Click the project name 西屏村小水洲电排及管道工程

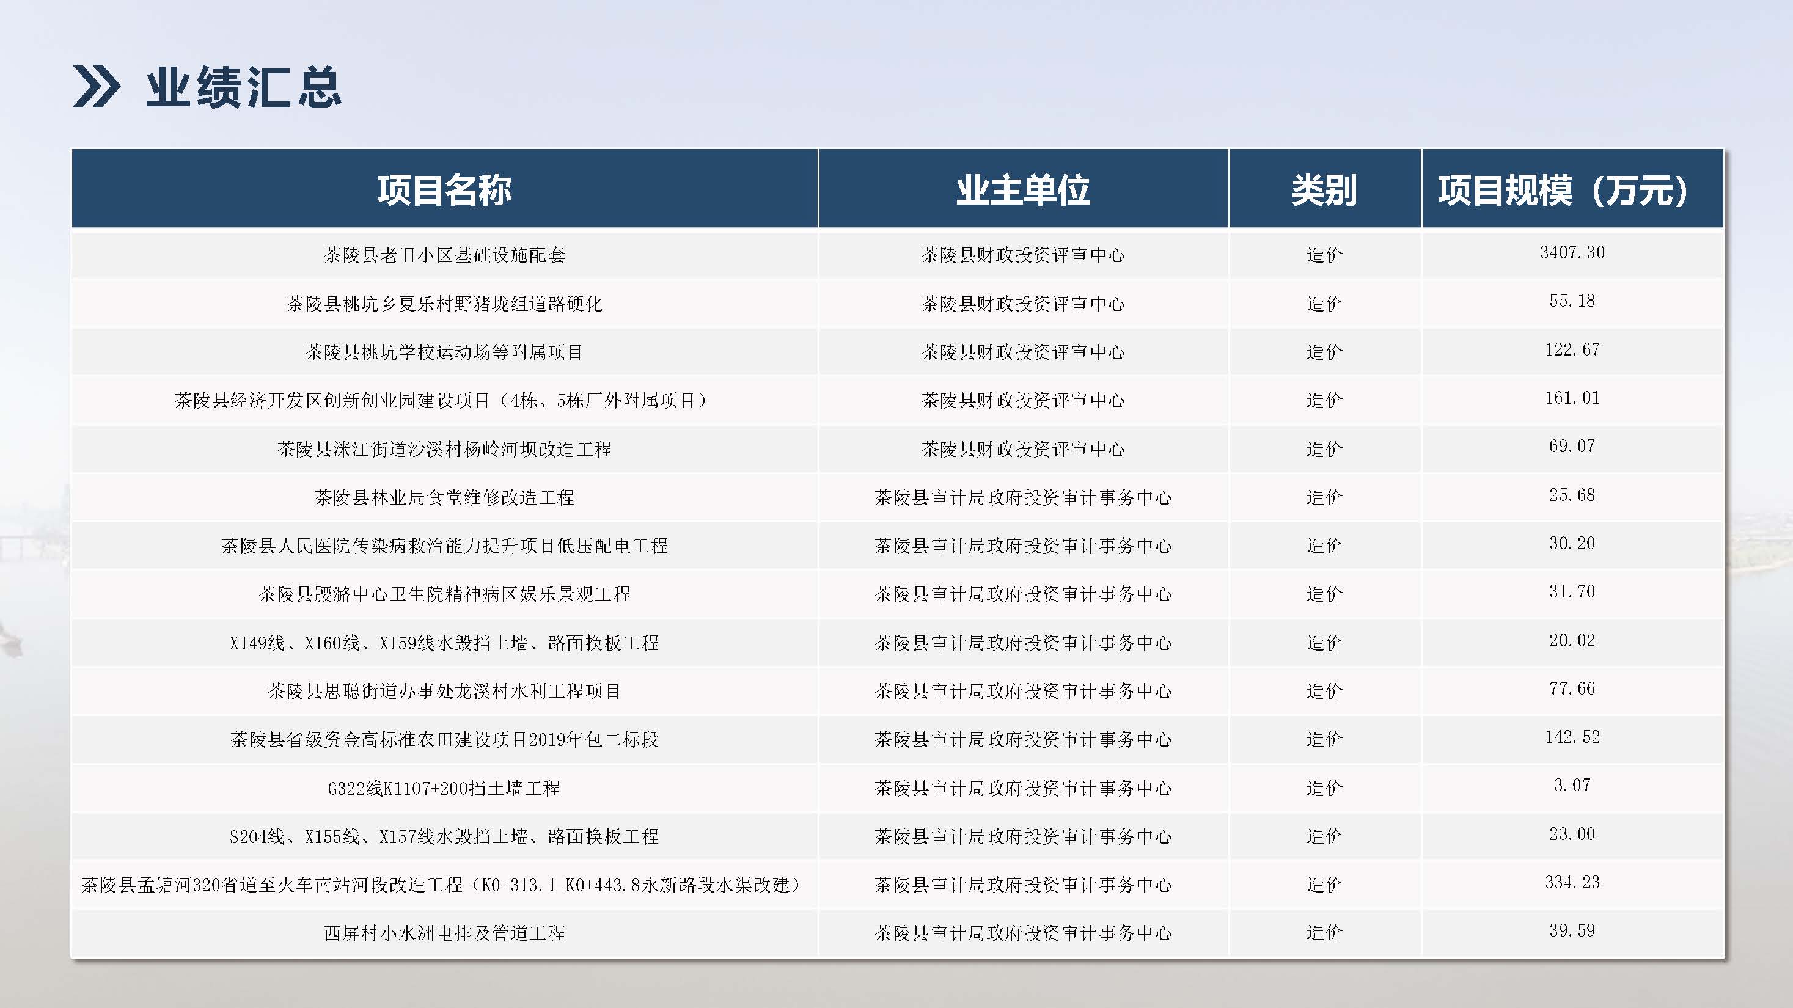[x=445, y=933]
